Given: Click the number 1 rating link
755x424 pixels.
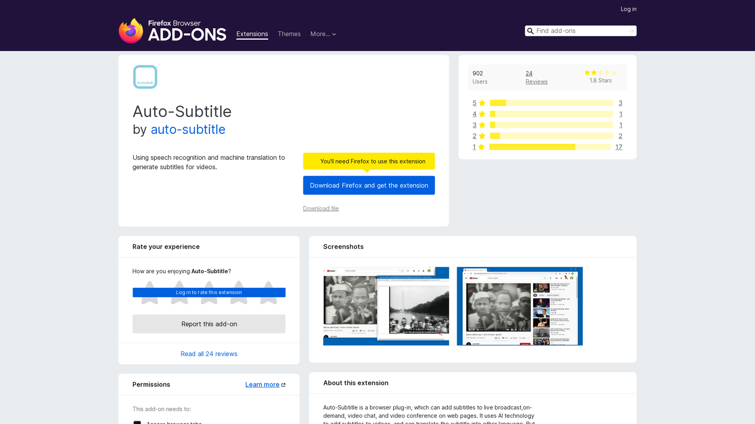Looking at the screenshot, I should pos(474,147).
